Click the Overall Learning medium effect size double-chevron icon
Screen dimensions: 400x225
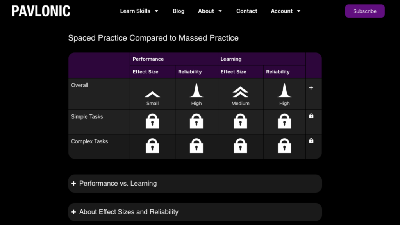point(241,92)
